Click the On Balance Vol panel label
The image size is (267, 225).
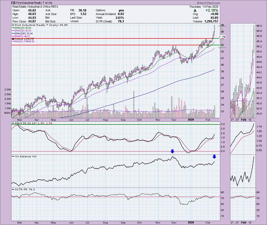click(24, 156)
